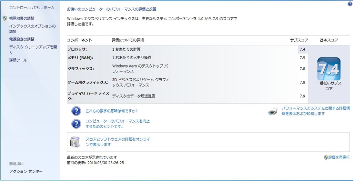This screenshot has height=181, width=353.
Task: Click 評価を再実行 to rerun assessment
Action: [339, 157]
